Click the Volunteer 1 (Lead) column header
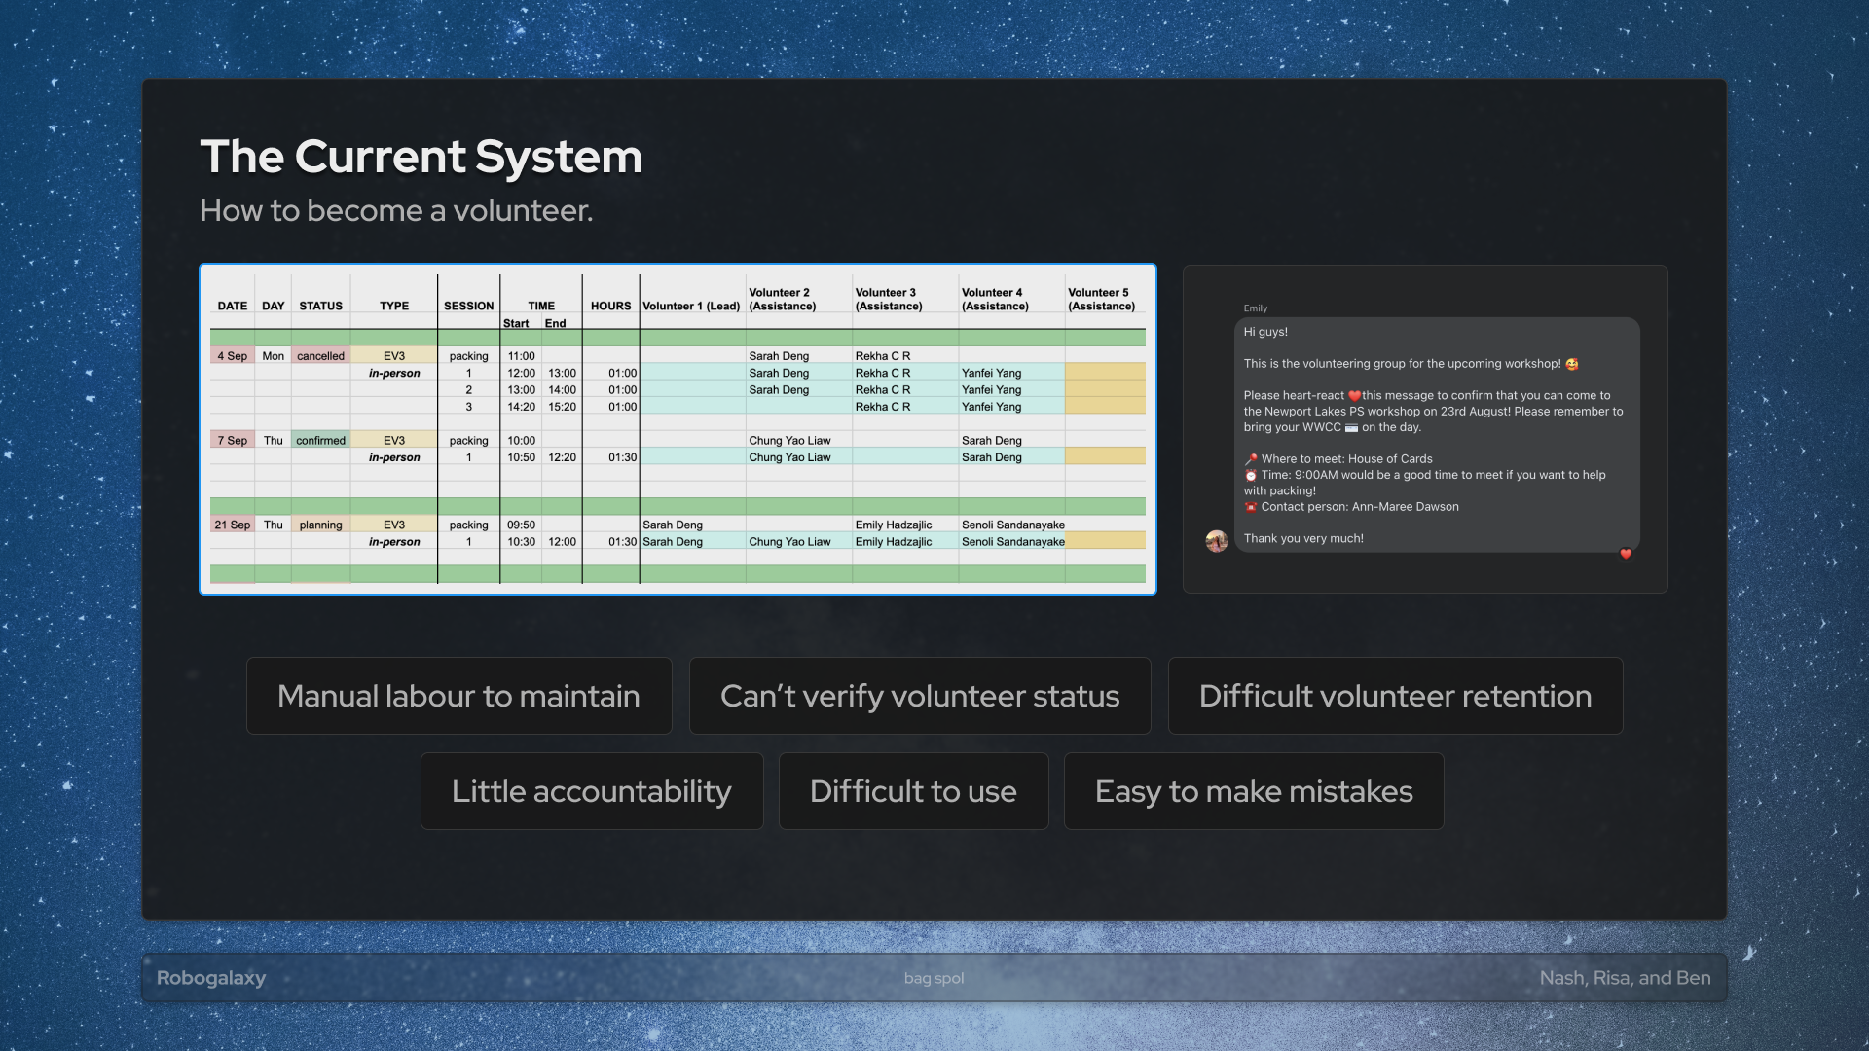This screenshot has height=1051, width=1869. point(691,306)
